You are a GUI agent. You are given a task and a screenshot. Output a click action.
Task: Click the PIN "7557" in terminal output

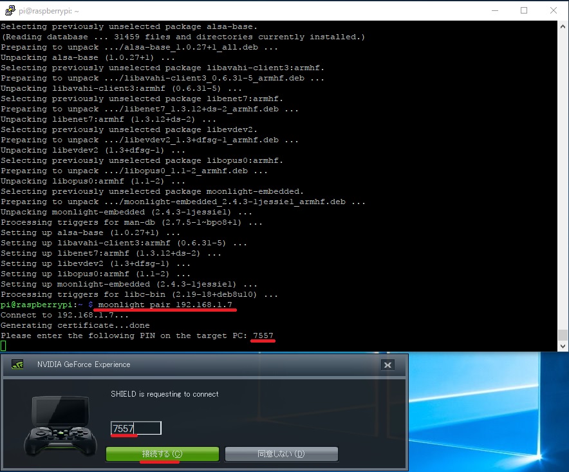(x=263, y=335)
